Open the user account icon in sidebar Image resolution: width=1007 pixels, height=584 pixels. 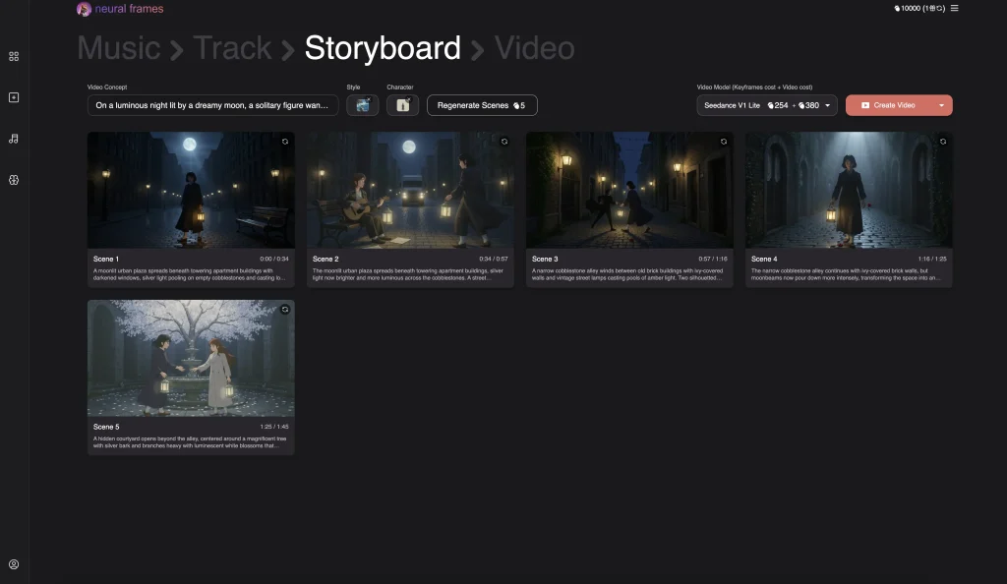pyautogui.click(x=14, y=564)
